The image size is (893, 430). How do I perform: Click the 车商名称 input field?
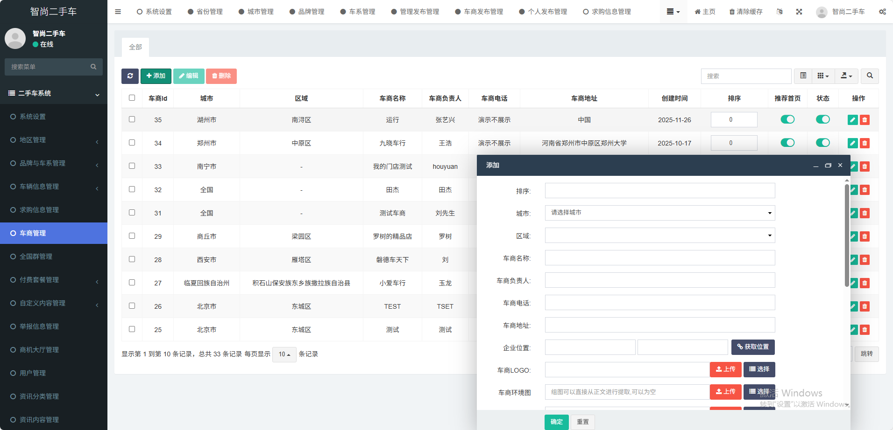(x=659, y=258)
